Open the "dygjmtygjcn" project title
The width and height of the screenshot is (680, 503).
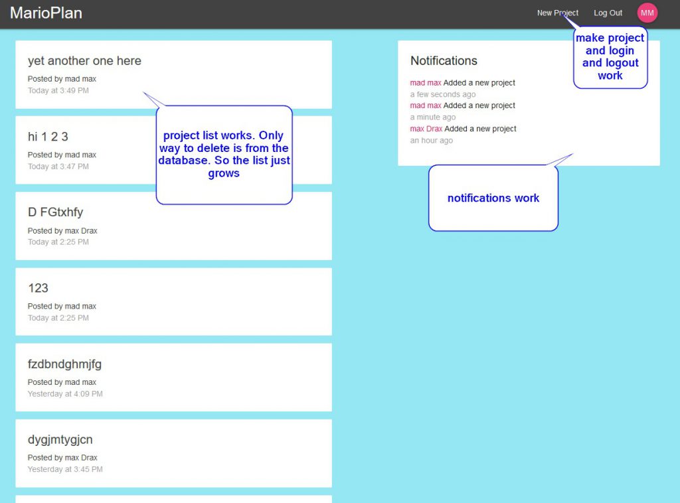[x=60, y=439]
